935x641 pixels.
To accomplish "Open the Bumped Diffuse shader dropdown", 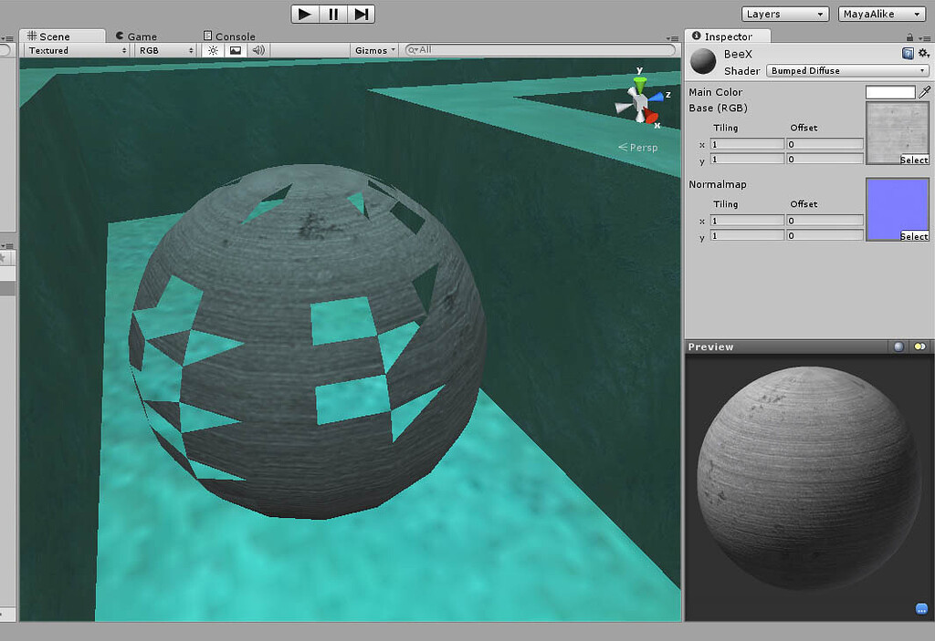I will click(846, 70).
